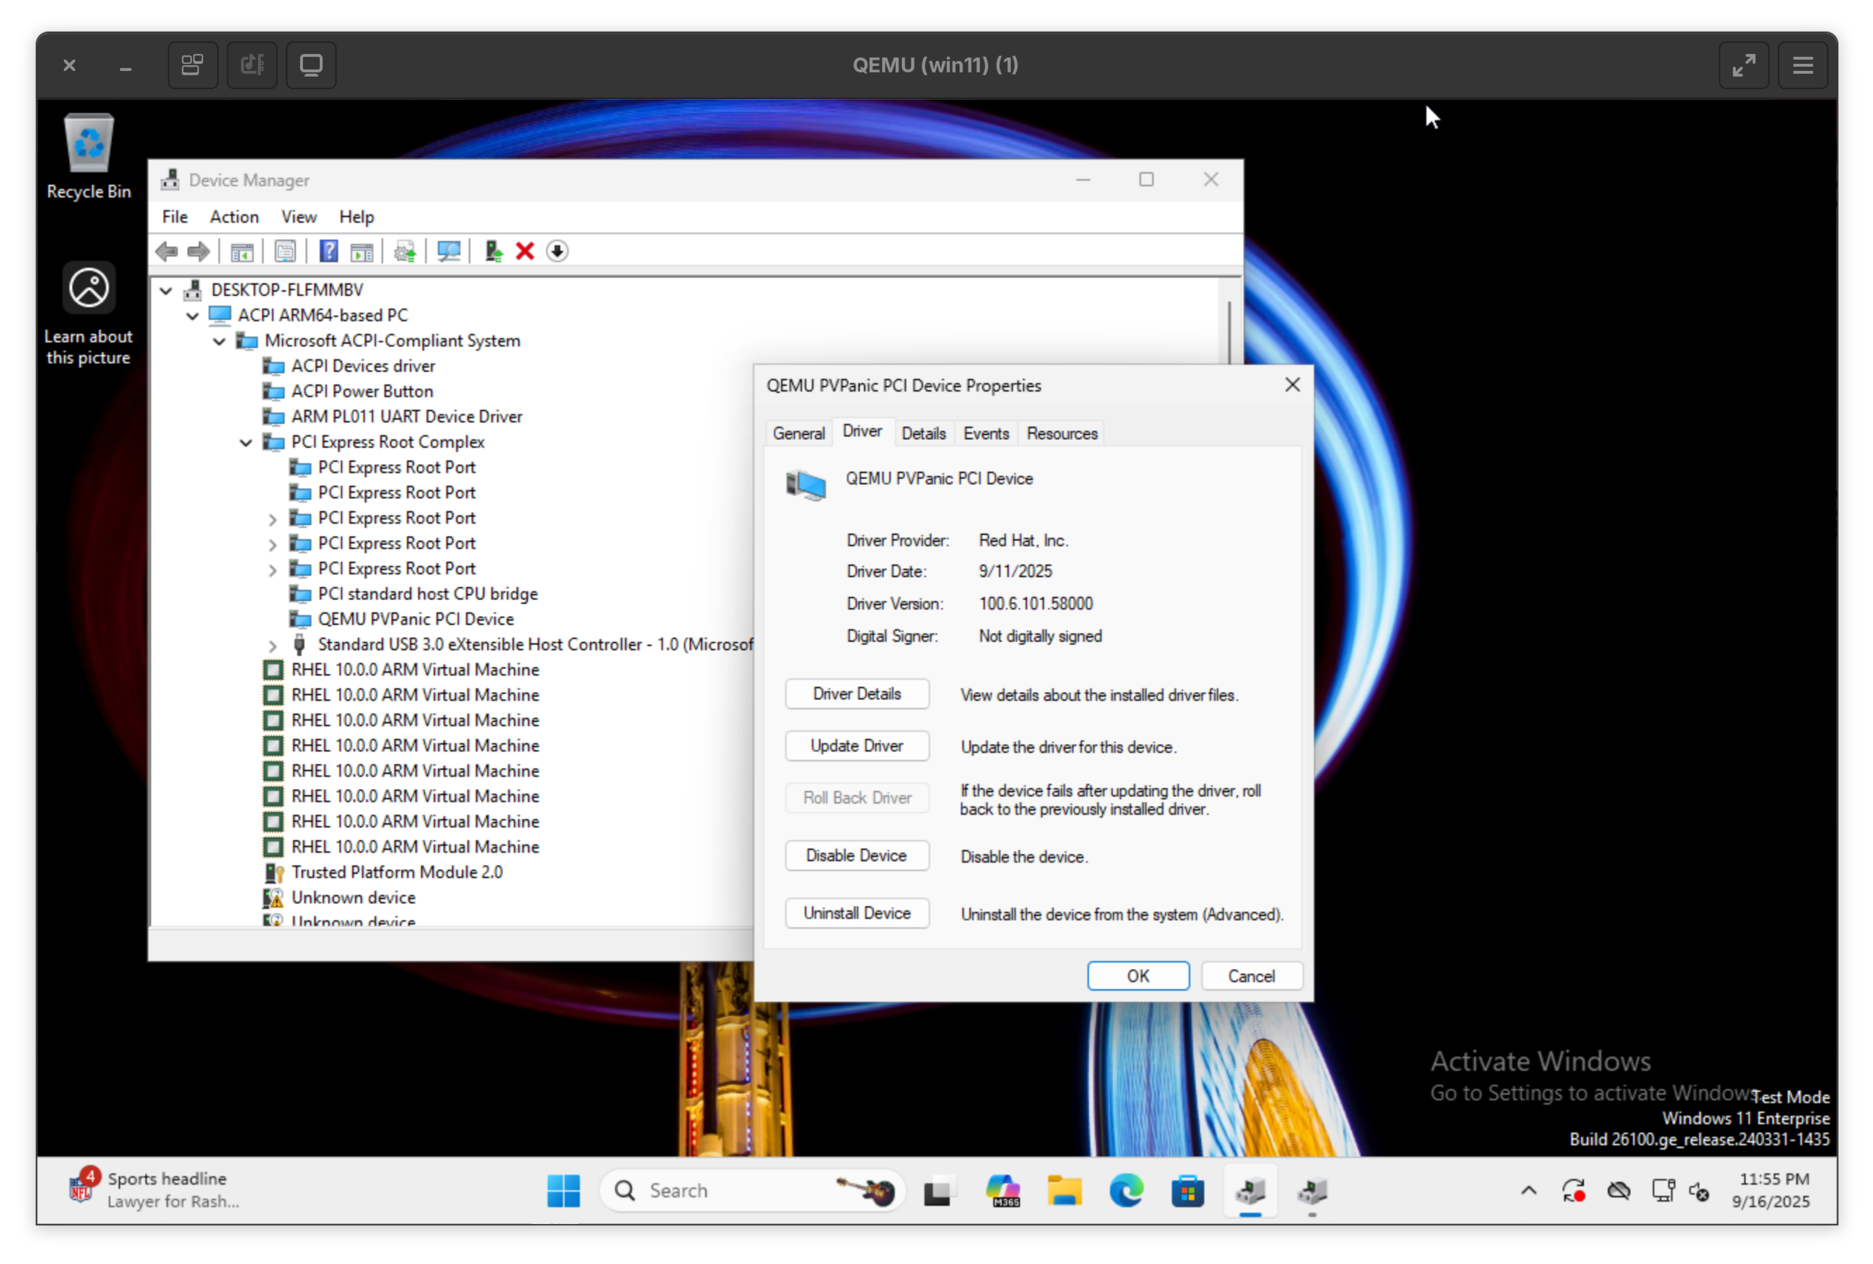Click the Show/Hide Console Tree icon

[242, 252]
